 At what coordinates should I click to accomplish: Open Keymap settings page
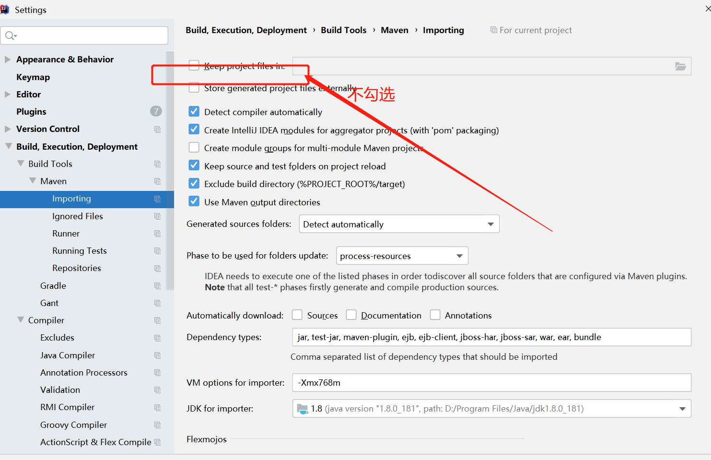(33, 77)
